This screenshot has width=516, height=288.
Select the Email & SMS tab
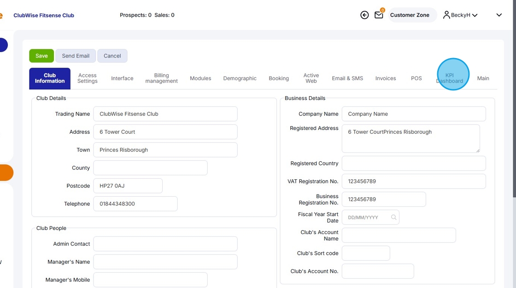pyautogui.click(x=347, y=78)
